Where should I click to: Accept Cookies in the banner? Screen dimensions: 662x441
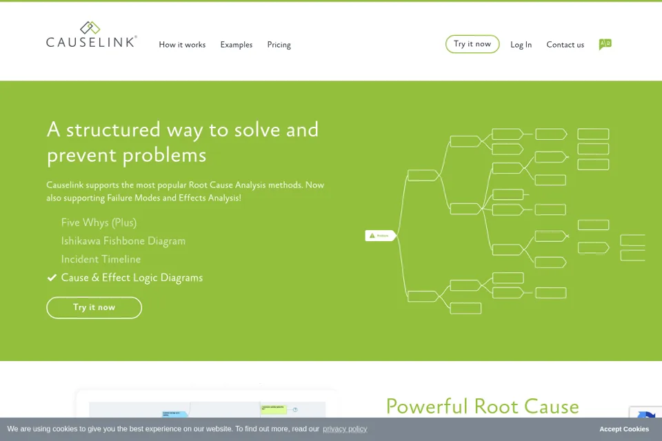coord(624,429)
